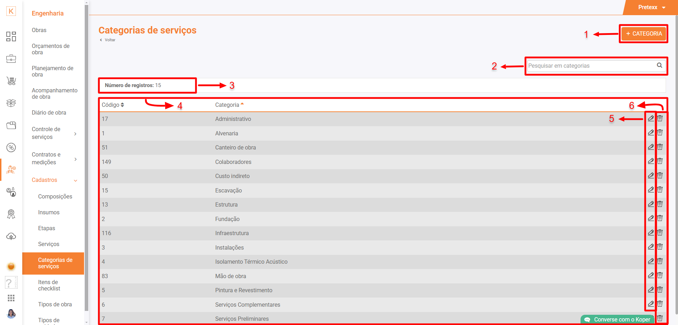Click the edit pencil for Administrativo row
The image size is (678, 325).
[x=650, y=118]
